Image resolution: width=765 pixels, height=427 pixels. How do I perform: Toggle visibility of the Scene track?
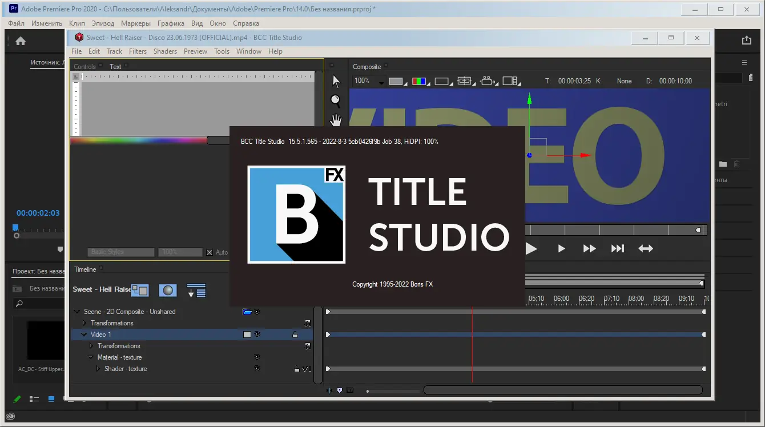[257, 312]
